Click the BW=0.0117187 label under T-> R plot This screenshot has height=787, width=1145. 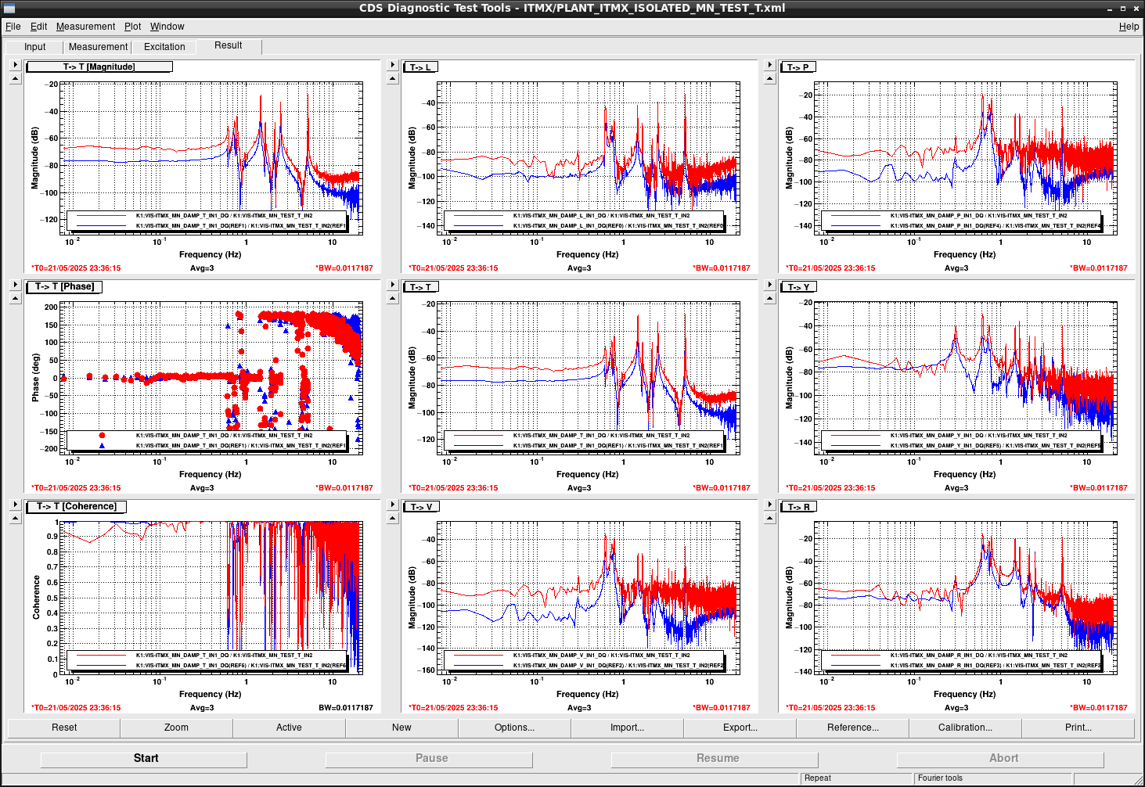(x=1099, y=708)
